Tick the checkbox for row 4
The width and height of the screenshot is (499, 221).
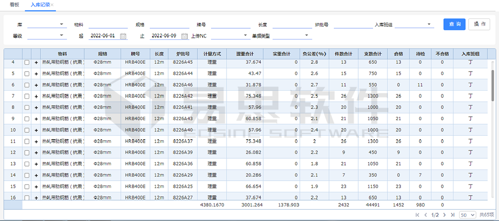pos(27,63)
